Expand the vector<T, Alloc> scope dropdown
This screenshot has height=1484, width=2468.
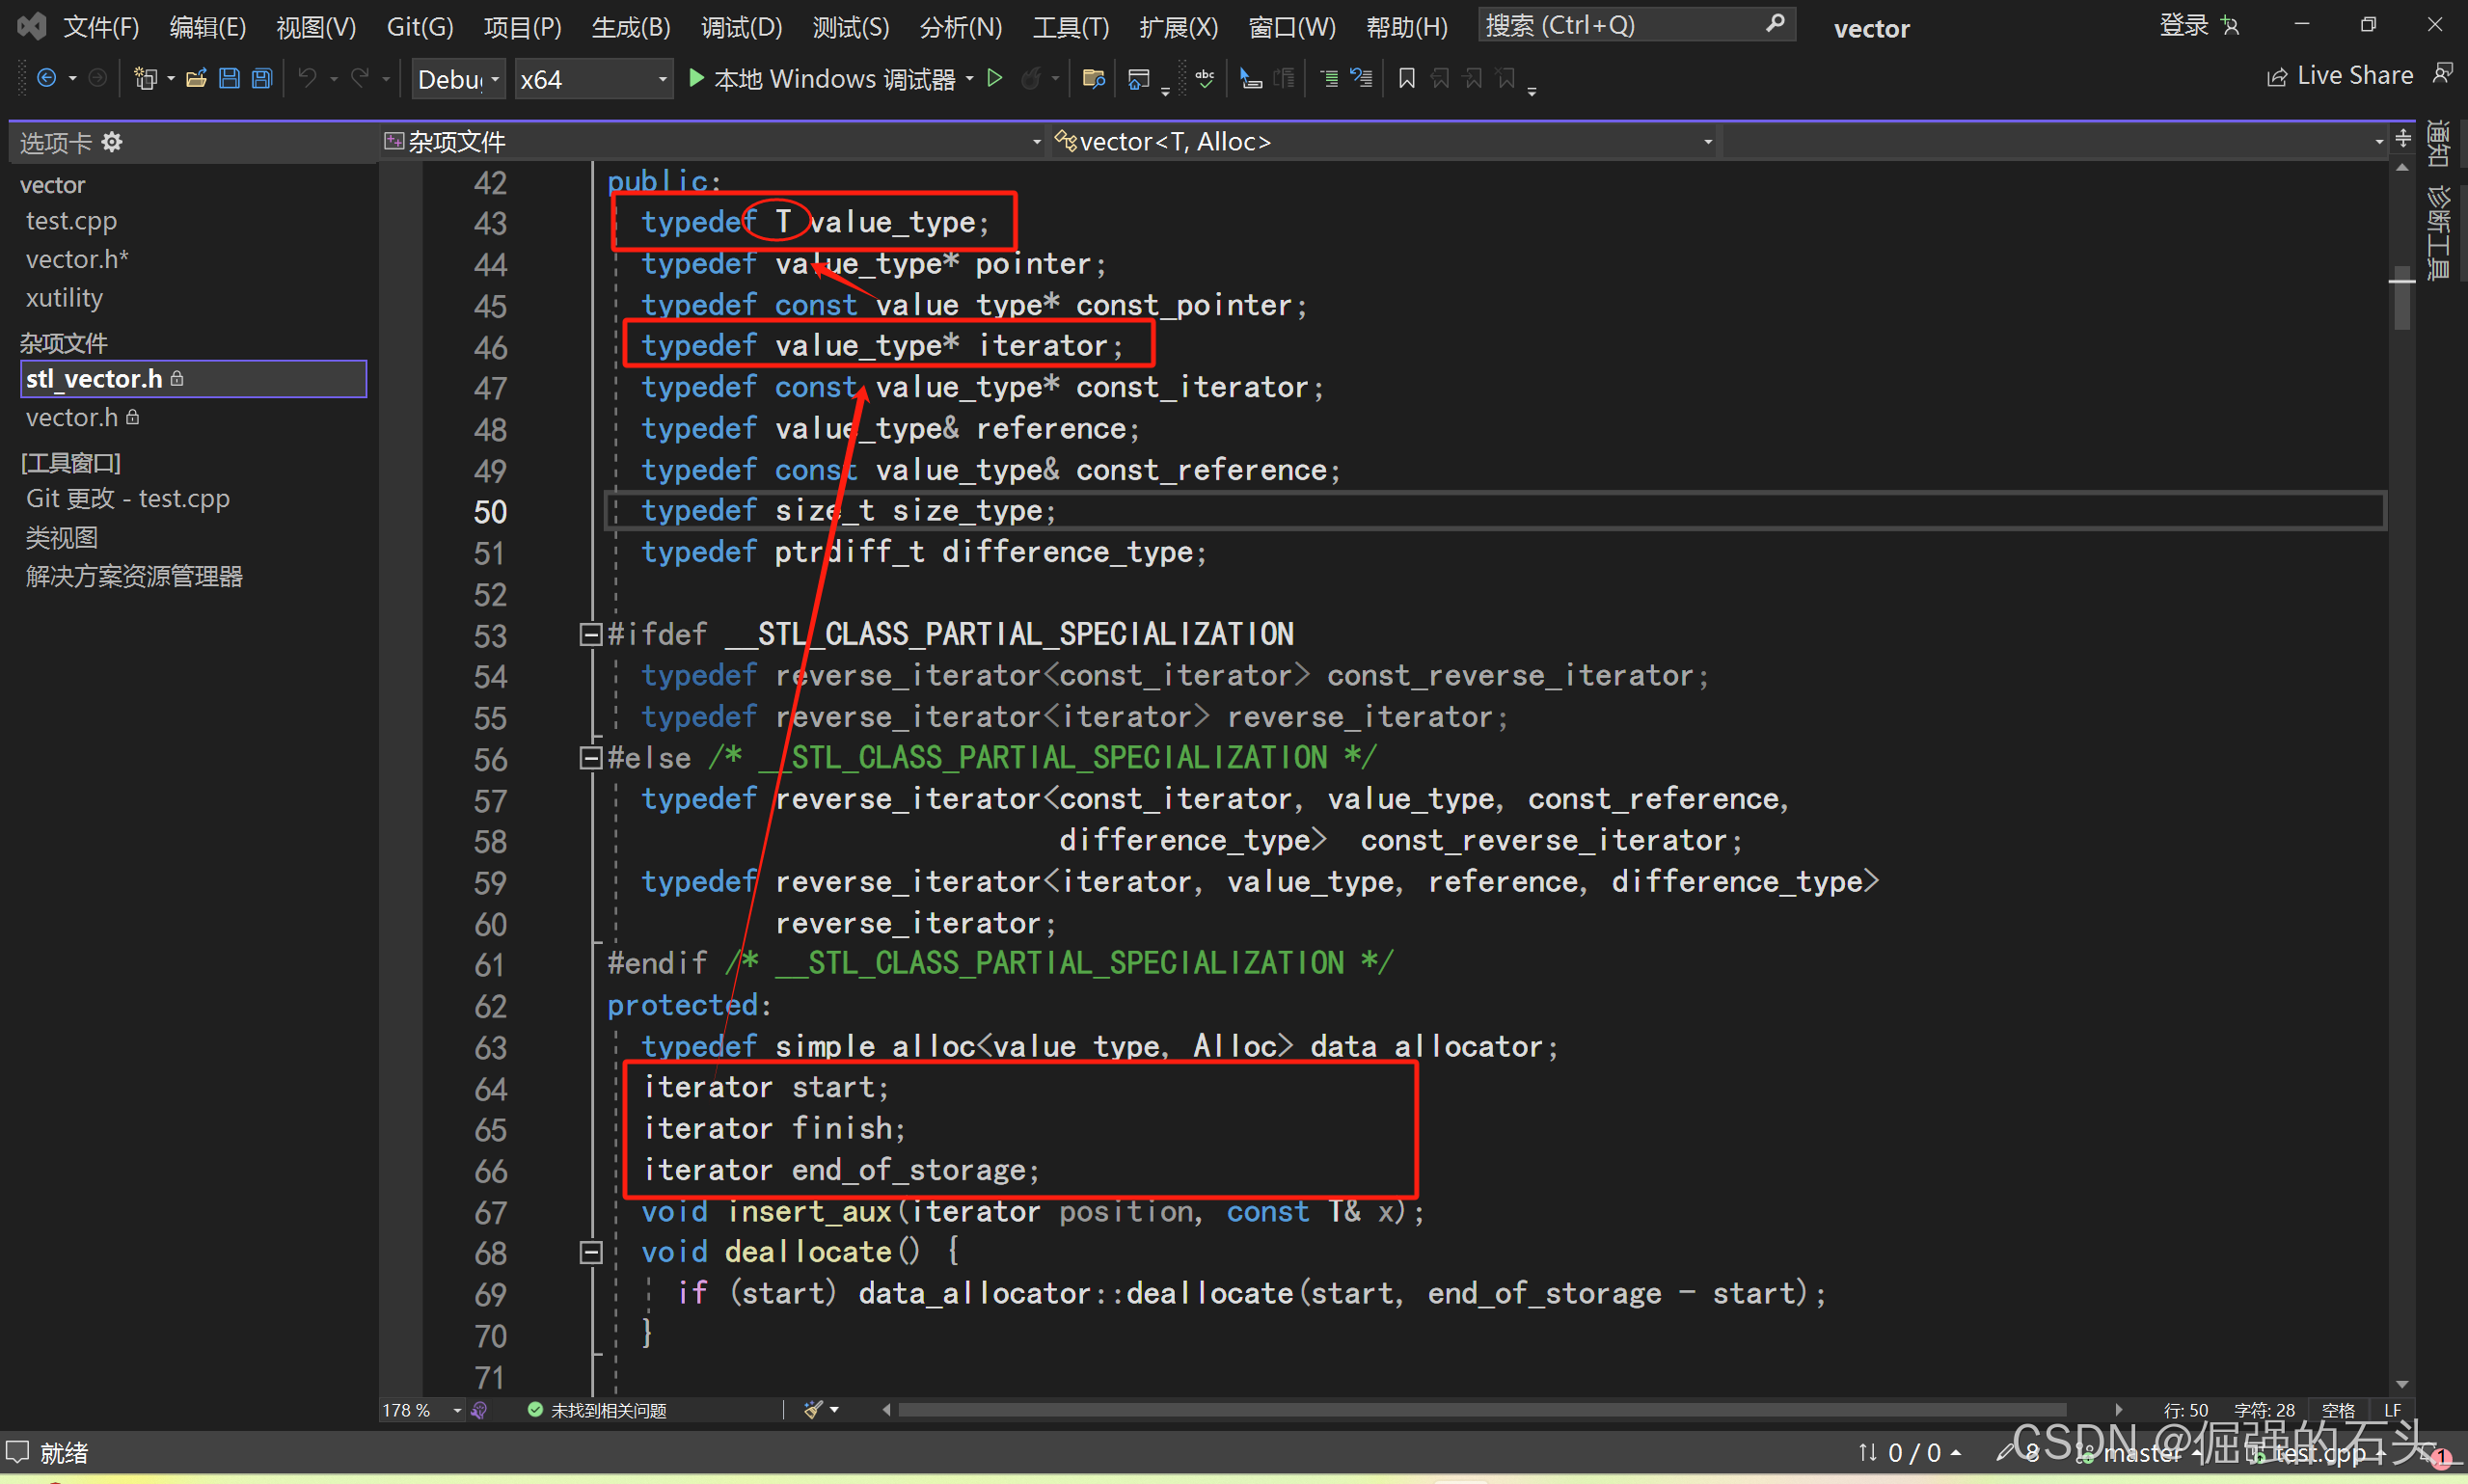click(x=1707, y=142)
